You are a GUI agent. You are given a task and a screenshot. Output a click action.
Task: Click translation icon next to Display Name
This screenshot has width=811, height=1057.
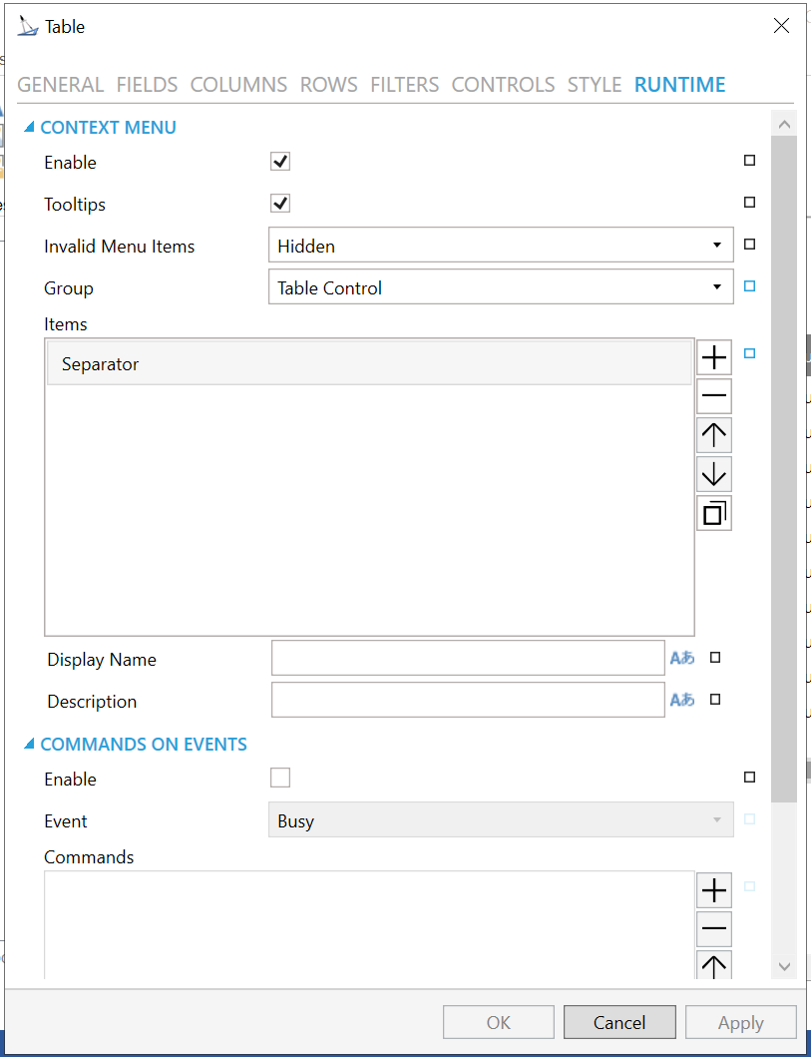682,659
